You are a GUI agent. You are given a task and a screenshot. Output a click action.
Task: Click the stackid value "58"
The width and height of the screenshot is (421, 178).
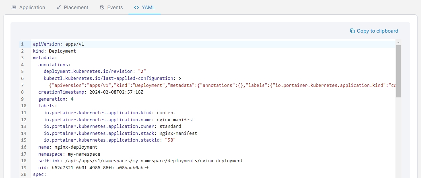[169, 140]
